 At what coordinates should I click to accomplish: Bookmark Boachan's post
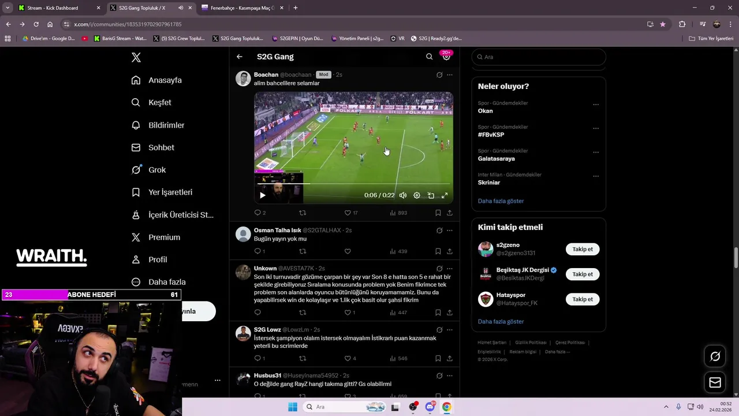pos(438,213)
